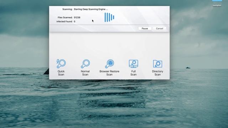Open the samples folder on the desktop

pos(217,3)
